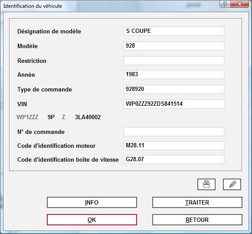This screenshot has height=234, width=252.
Task: Click the pencil edit icon button
Action: (232, 184)
